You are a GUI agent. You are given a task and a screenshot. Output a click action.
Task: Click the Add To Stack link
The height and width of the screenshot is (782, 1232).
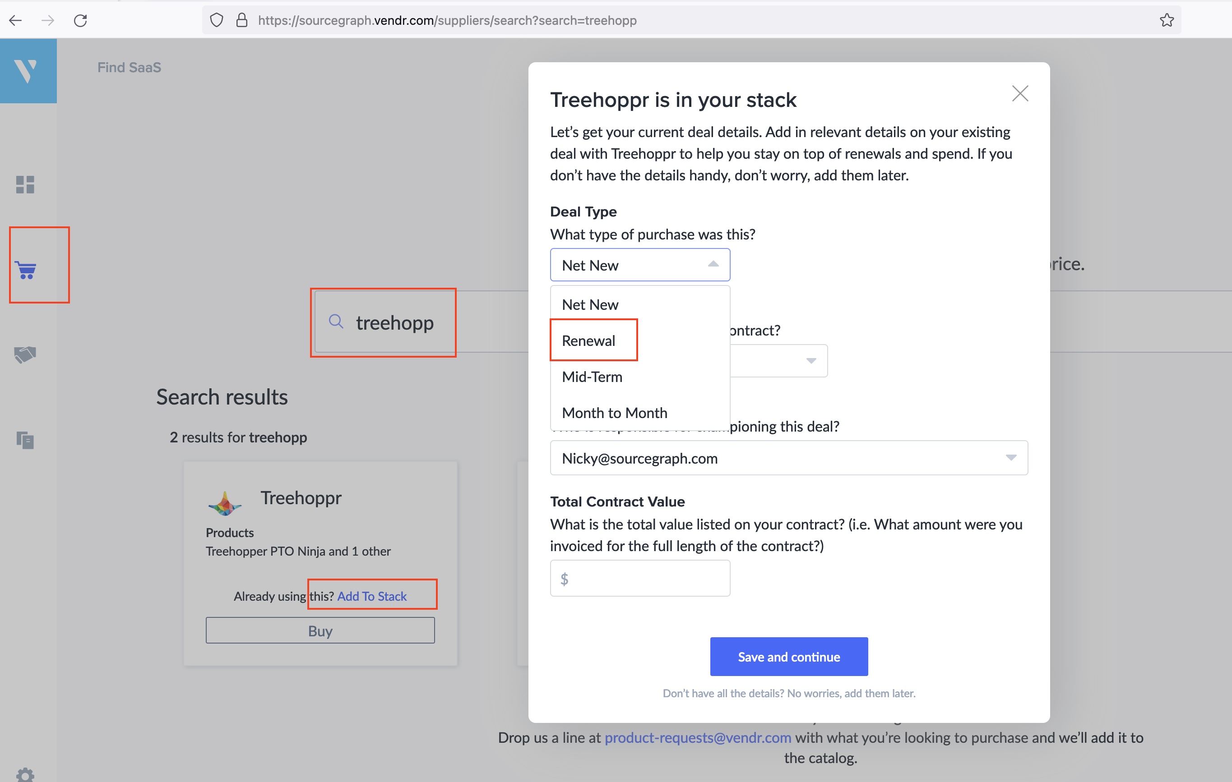pyautogui.click(x=371, y=596)
